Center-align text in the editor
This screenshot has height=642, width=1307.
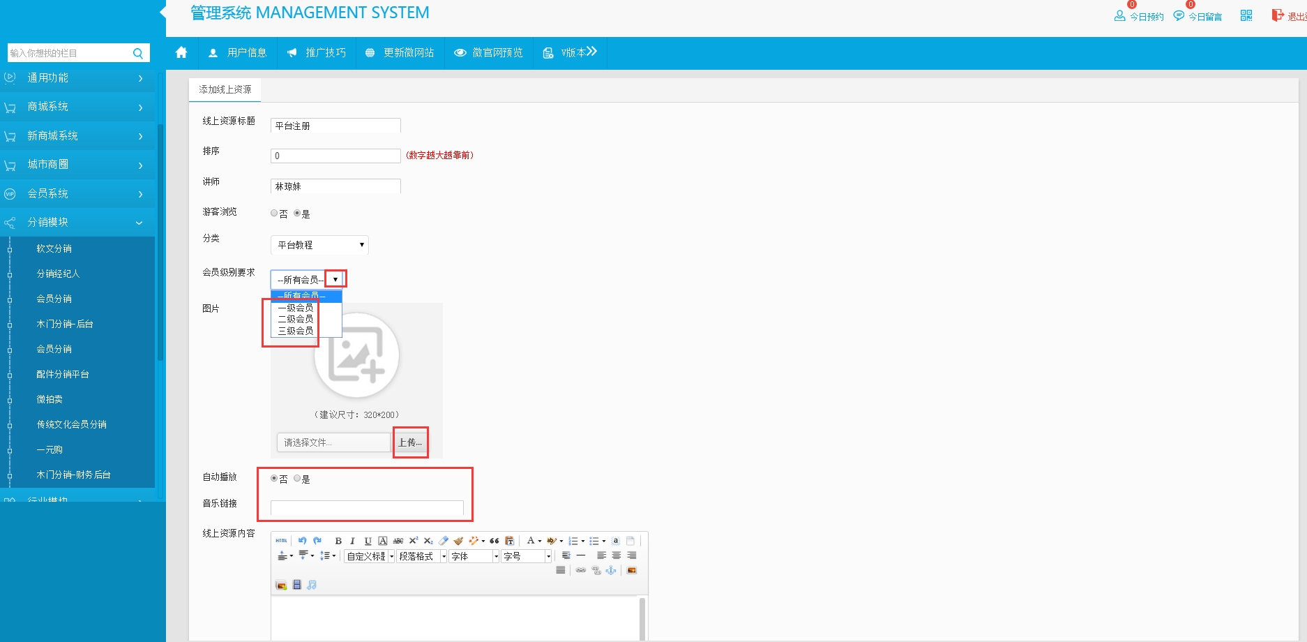[617, 555]
